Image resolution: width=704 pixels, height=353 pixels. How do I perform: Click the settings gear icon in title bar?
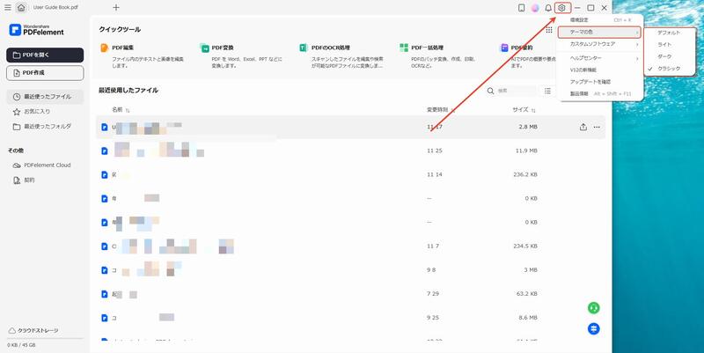point(561,8)
